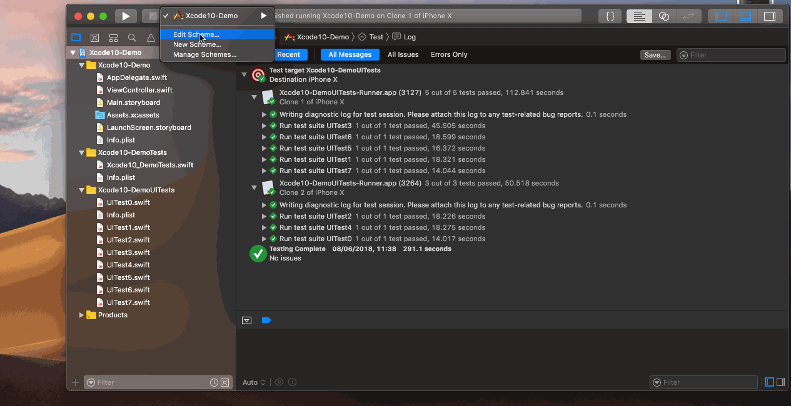This screenshot has width=791, height=406.
Task: Click the test target bullseye icon
Action: click(258, 75)
